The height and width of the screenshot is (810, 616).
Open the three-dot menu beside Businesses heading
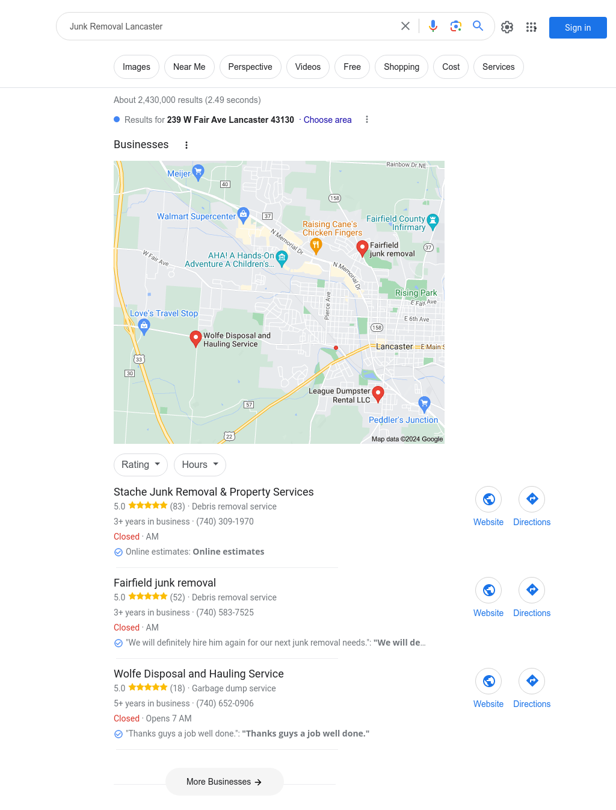pos(186,145)
